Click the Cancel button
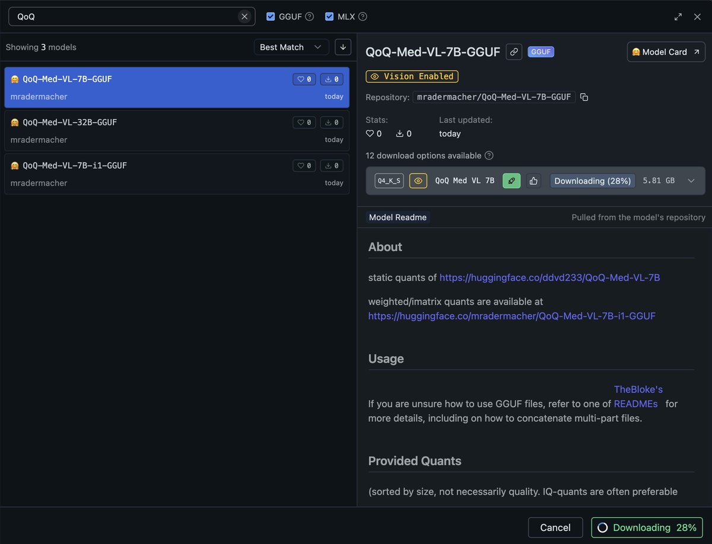The width and height of the screenshot is (712, 544). (555, 527)
